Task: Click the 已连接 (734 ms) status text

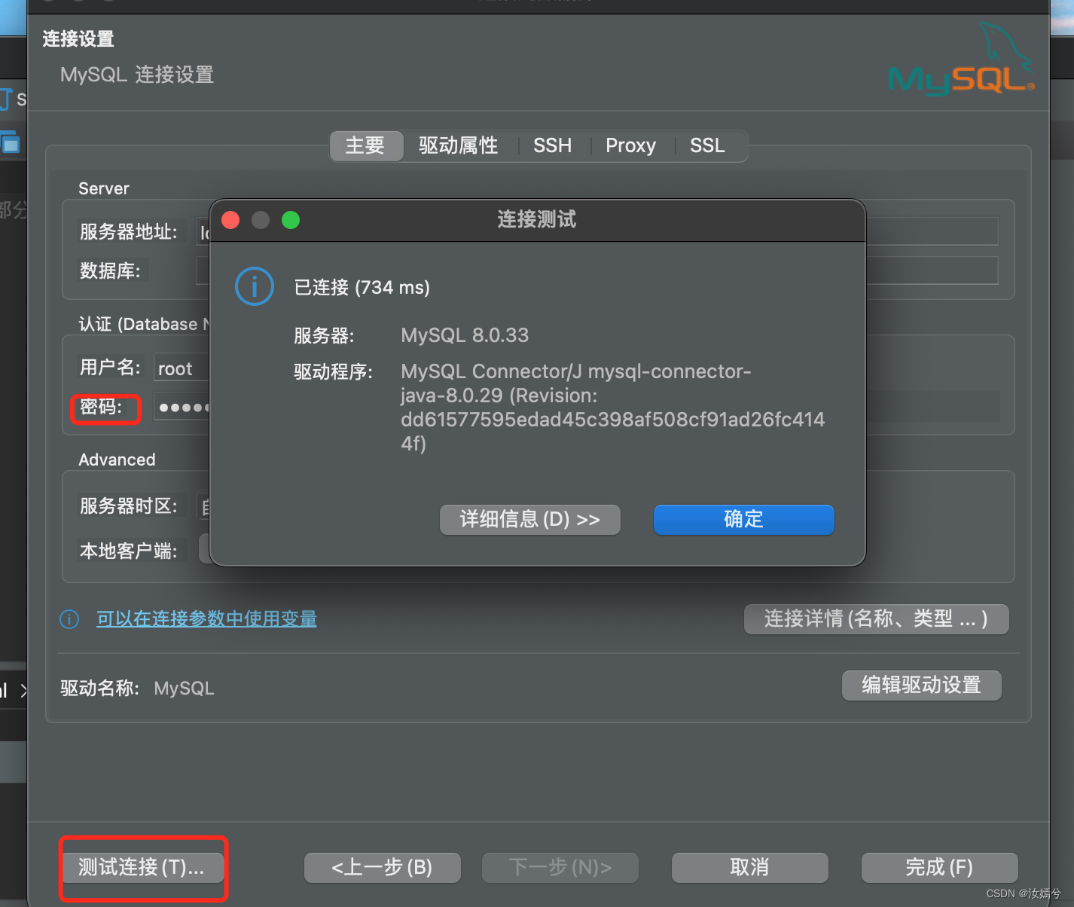Action: [362, 288]
